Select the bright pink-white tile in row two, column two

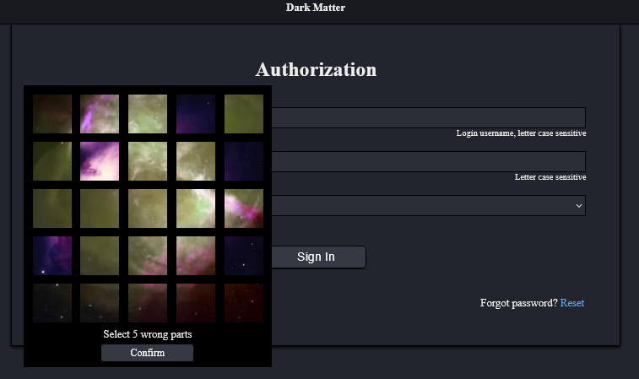(x=100, y=160)
